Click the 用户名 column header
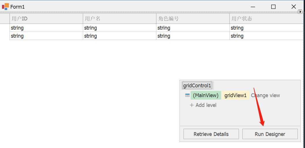Screen dimensions: 305x148 tap(120, 19)
